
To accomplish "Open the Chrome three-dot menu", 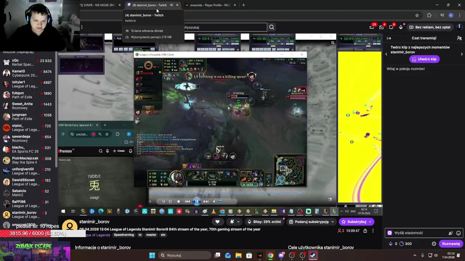I will pyautogui.click(x=459, y=15).
